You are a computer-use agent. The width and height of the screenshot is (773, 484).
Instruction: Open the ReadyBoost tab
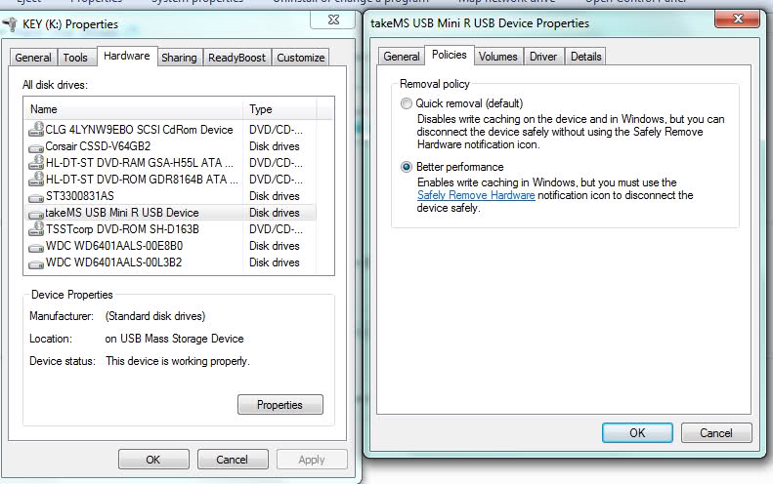(236, 58)
